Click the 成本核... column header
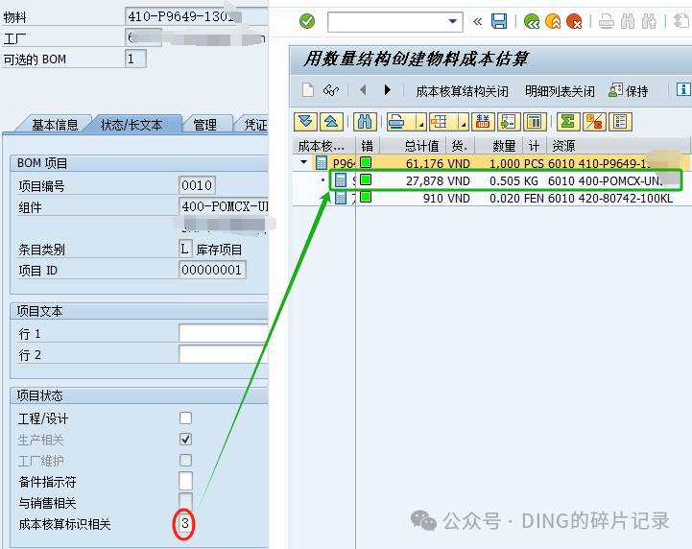This screenshot has width=692, height=549. pyautogui.click(x=324, y=145)
